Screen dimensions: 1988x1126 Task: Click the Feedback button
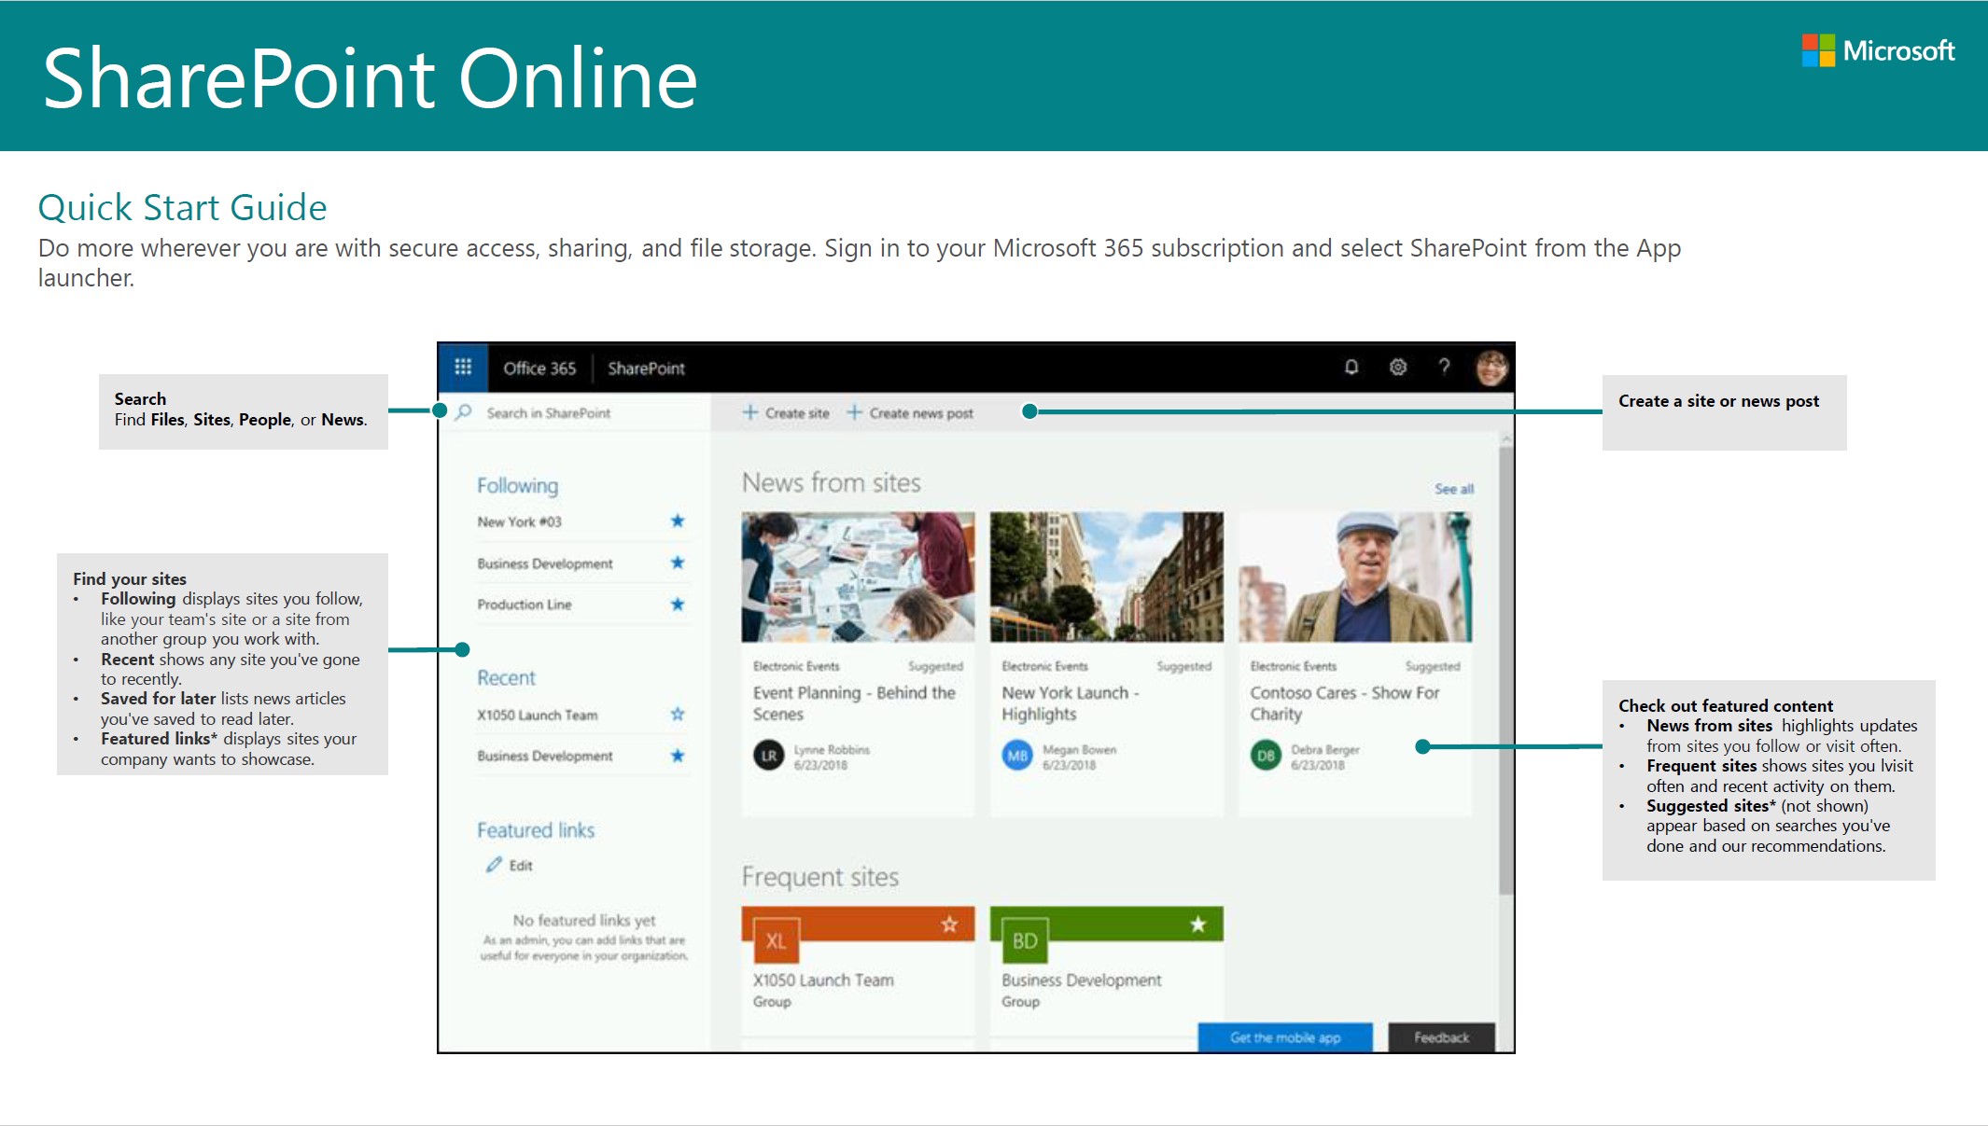(x=1440, y=1036)
